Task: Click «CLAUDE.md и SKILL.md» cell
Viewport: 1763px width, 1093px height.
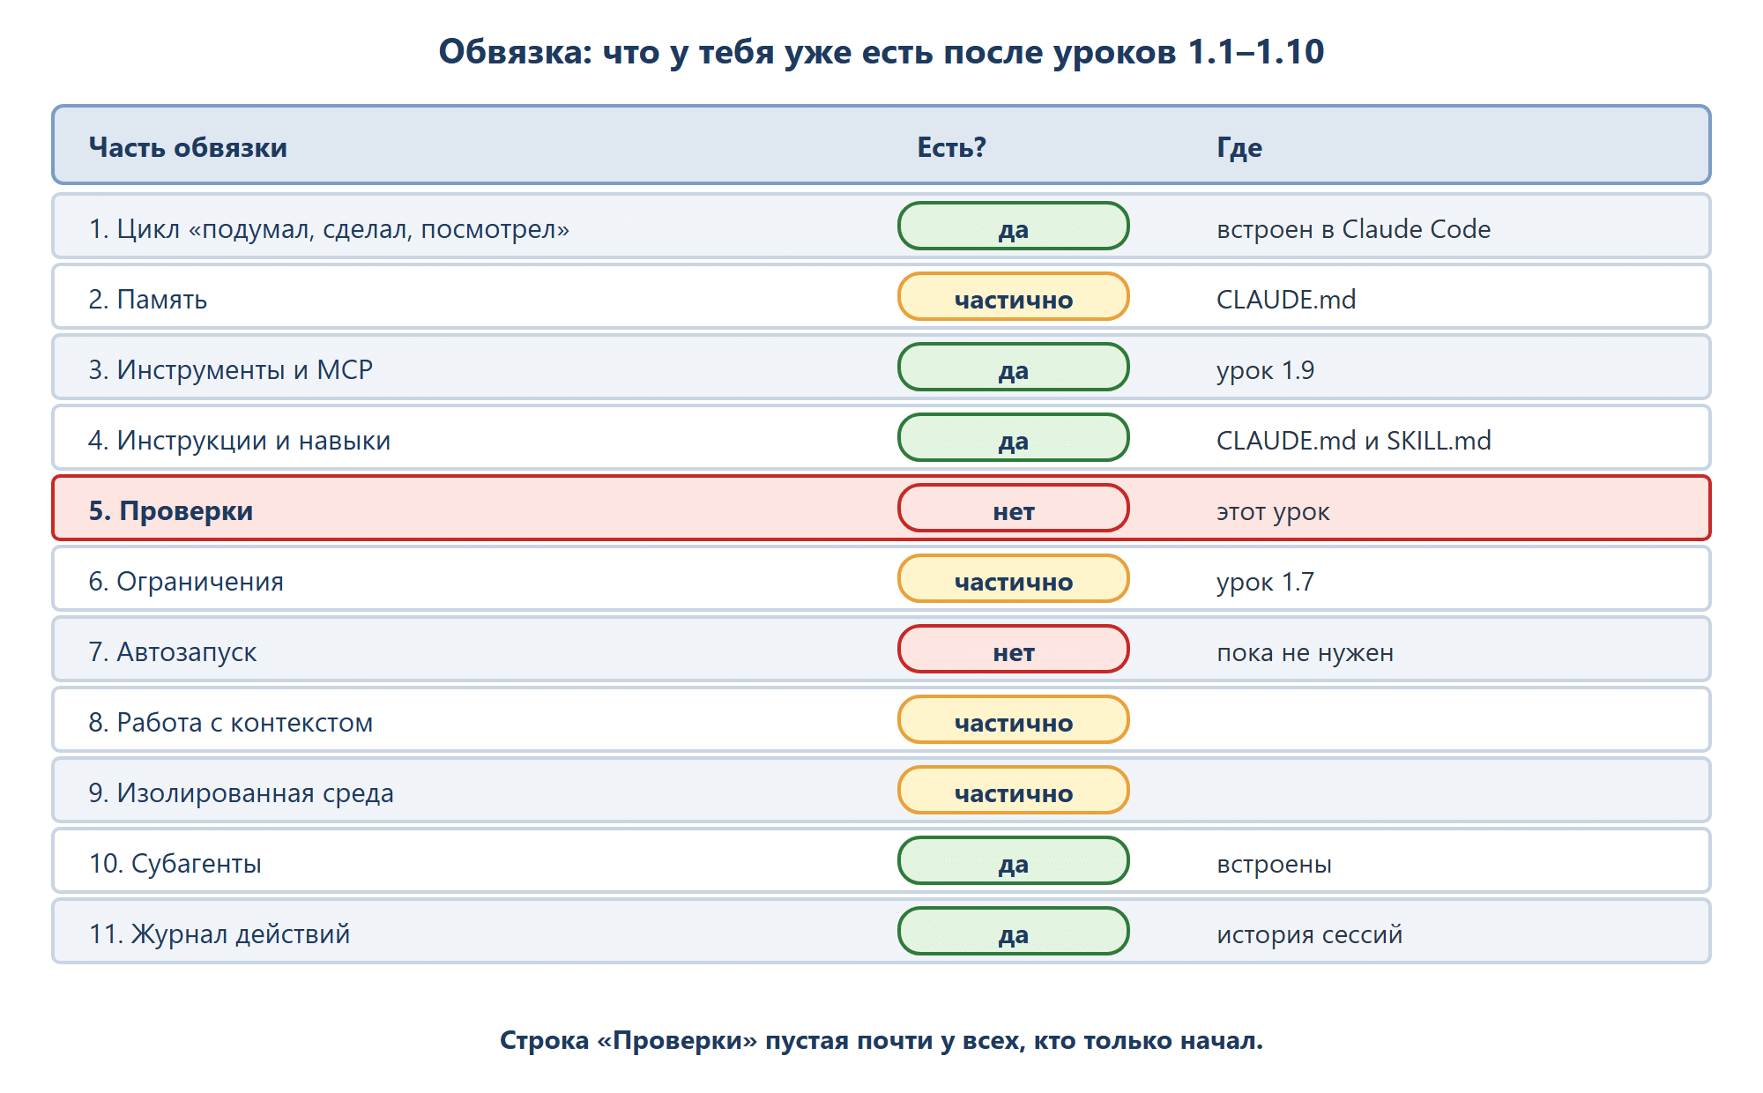Action: (x=1354, y=441)
